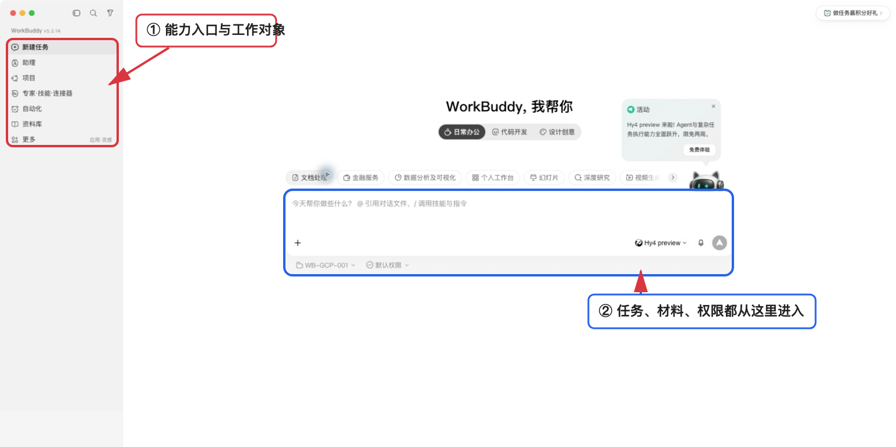Open the WB-GCP-001 folder dropdown

tap(325, 265)
